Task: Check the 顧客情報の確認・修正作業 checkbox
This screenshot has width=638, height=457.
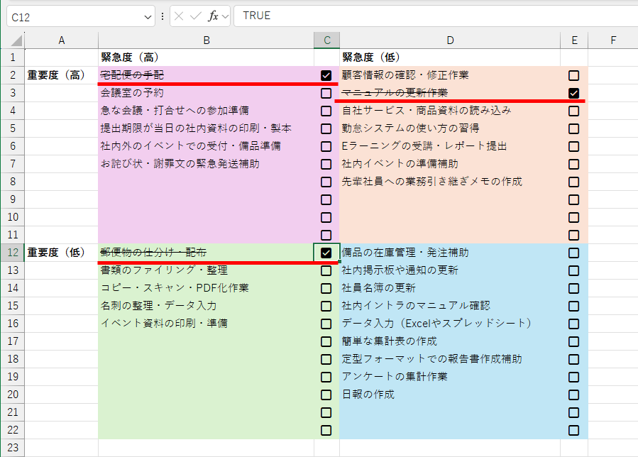Action: (x=573, y=75)
